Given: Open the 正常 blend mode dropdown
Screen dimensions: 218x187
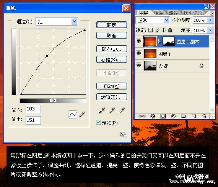Looking at the screenshot, I should pyautogui.click(x=153, y=20).
